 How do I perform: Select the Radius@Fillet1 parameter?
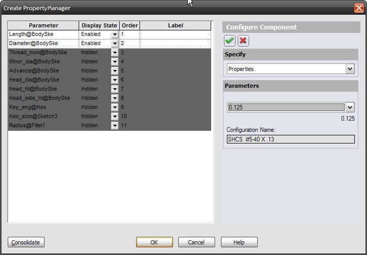[44, 126]
